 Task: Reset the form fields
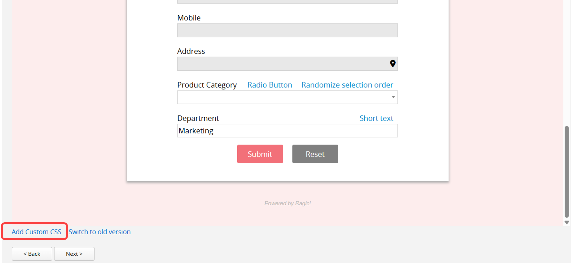[315, 154]
